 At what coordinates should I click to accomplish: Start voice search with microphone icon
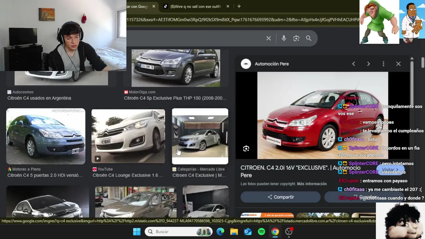coord(284,39)
